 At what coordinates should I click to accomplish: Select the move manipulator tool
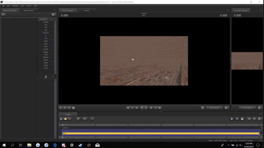pyautogui.click(x=65, y=108)
